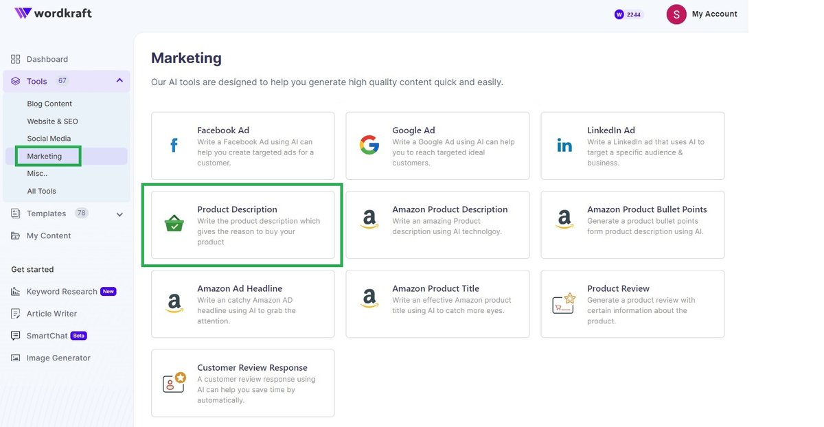Click the W 2244 credits badge
This screenshot has width=824, height=427.
(x=628, y=14)
